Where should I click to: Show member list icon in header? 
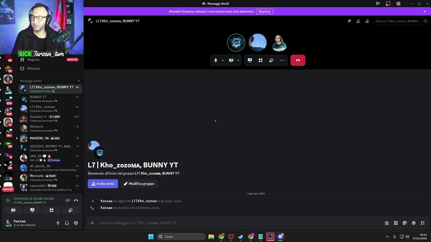point(367,21)
